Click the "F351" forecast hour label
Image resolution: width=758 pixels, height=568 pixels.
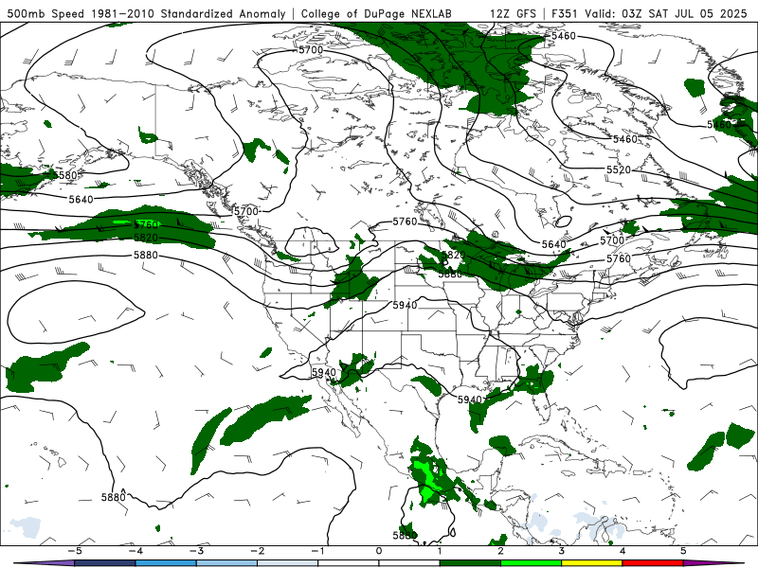tap(564, 13)
